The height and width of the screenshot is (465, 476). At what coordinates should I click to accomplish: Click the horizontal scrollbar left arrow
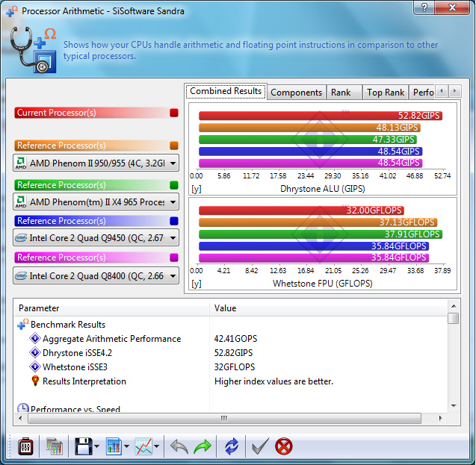point(20,418)
